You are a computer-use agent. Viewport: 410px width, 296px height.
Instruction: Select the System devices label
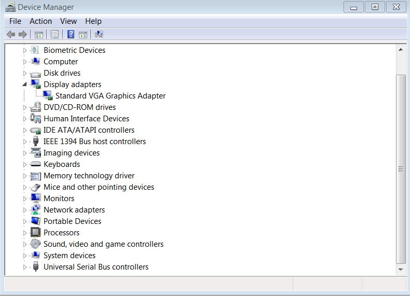[70, 255]
